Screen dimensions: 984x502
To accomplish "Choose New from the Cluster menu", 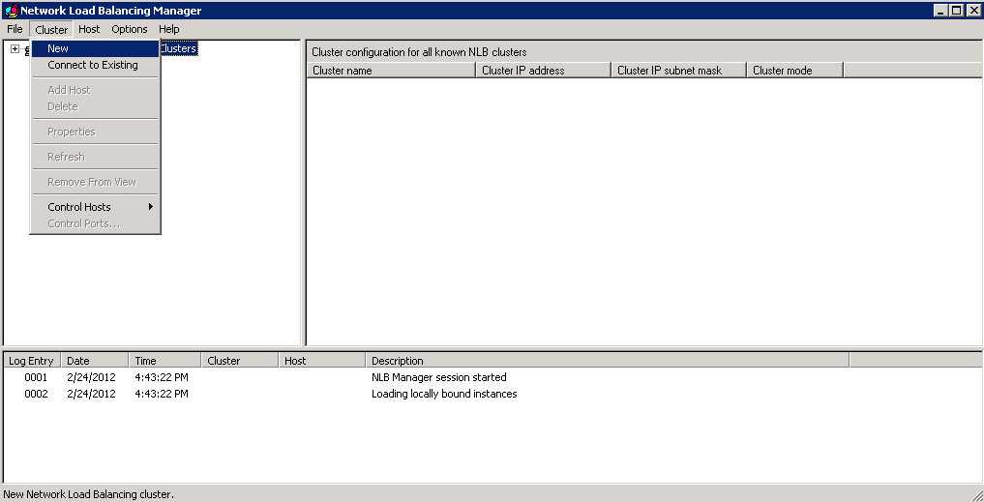I will 95,48.
